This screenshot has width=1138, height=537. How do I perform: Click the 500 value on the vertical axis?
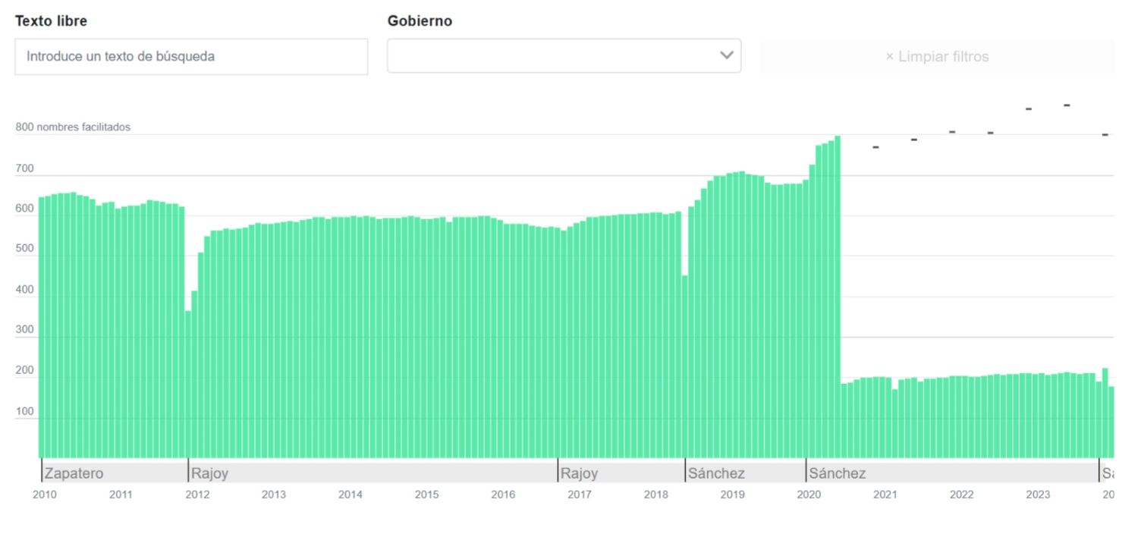(x=25, y=250)
